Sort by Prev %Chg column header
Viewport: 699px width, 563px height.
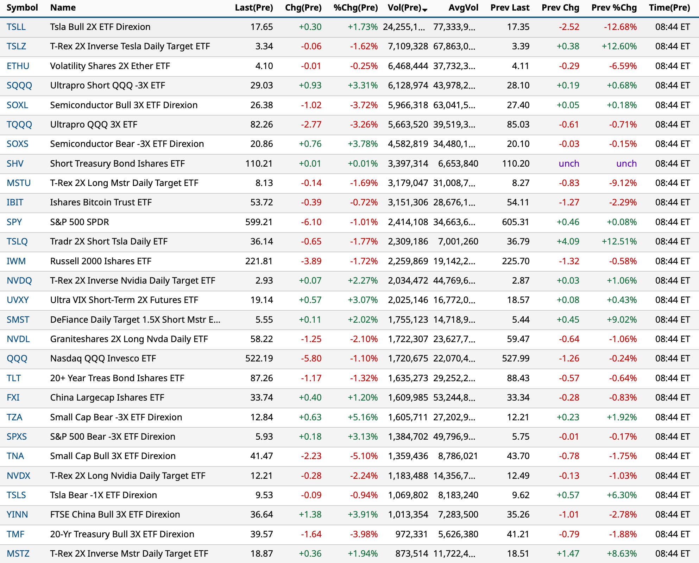pyautogui.click(x=614, y=8)
